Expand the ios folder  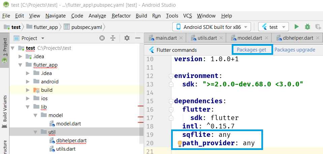[x=28, y=99]
